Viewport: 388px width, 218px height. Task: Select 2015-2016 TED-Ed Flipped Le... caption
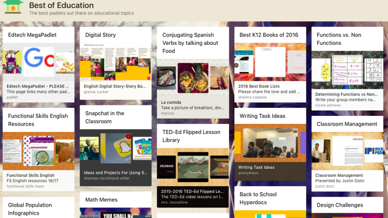[192, 191]
